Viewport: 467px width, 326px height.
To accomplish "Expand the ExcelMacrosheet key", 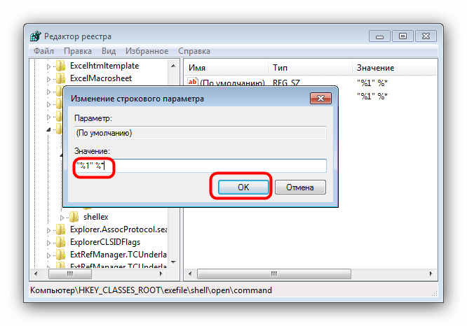I will (x=48, y=79).
